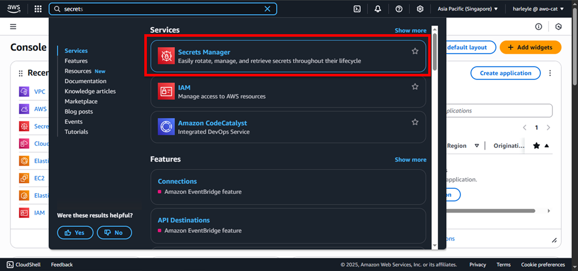Go to the next applications page arrow
578x271 pixels.
click(x=548, y=127)
